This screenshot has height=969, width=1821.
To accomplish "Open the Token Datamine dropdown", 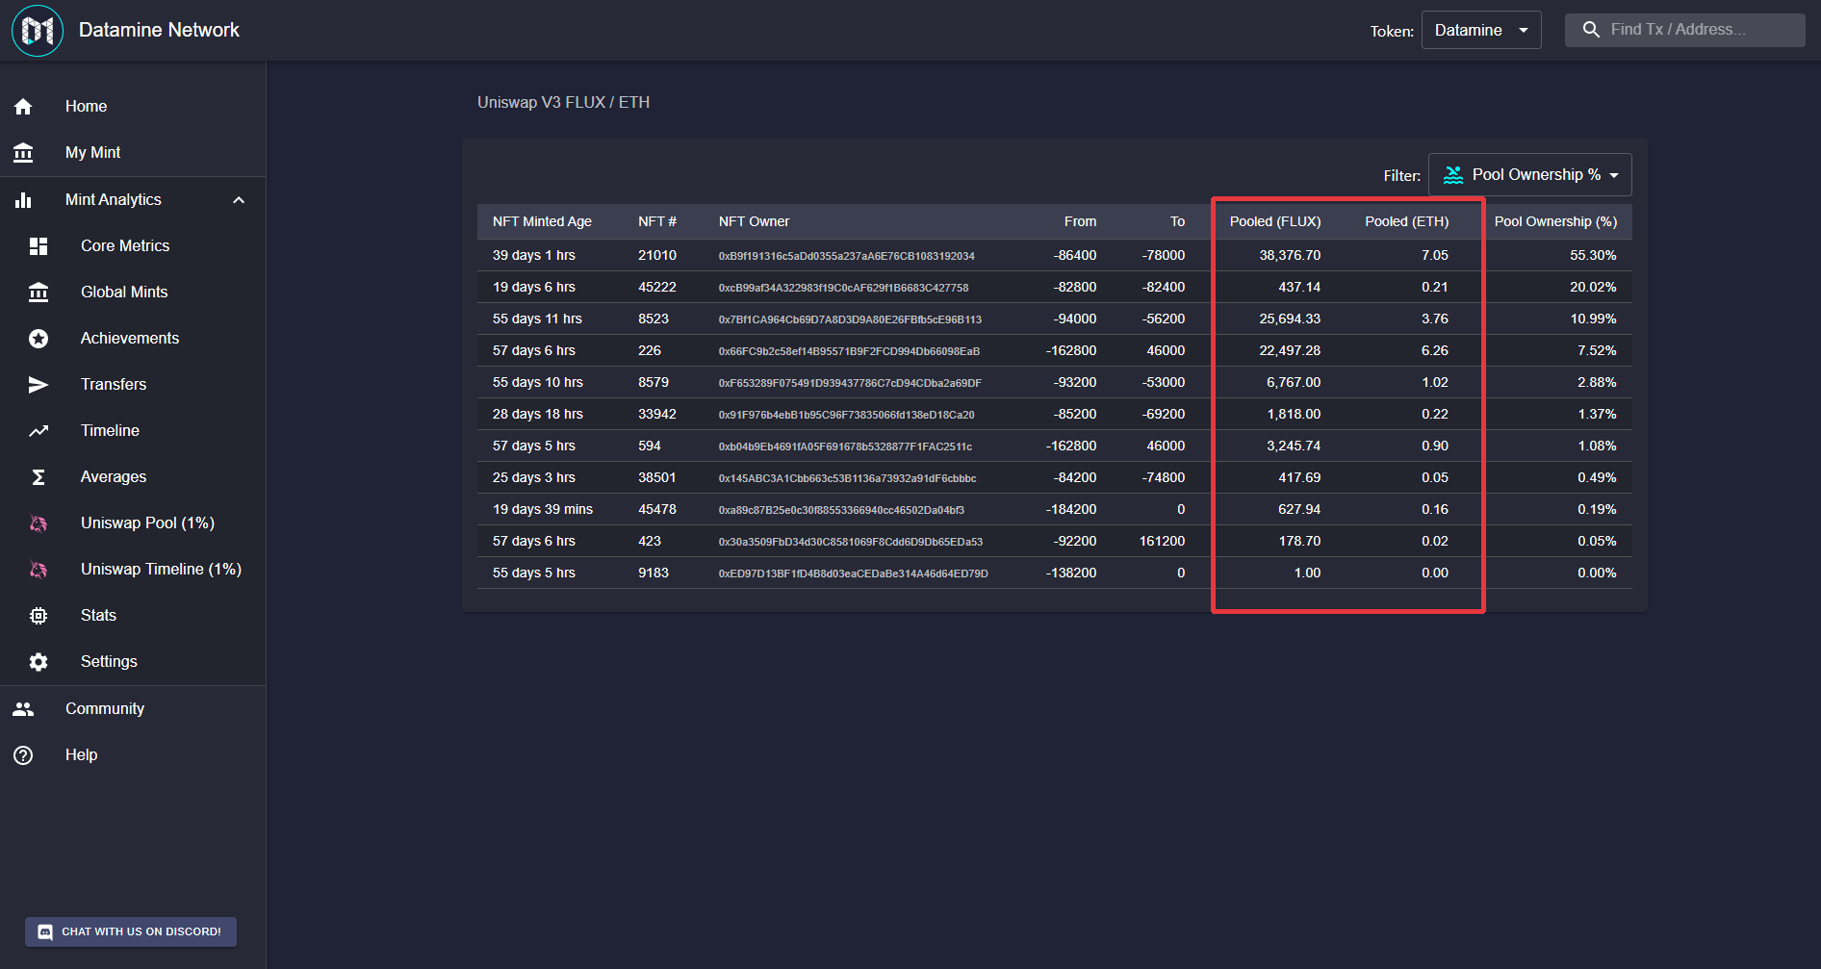I will point(1481,30).
